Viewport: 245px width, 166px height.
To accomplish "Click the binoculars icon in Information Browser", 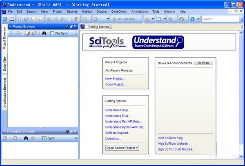I will click(x=25, y=138).
